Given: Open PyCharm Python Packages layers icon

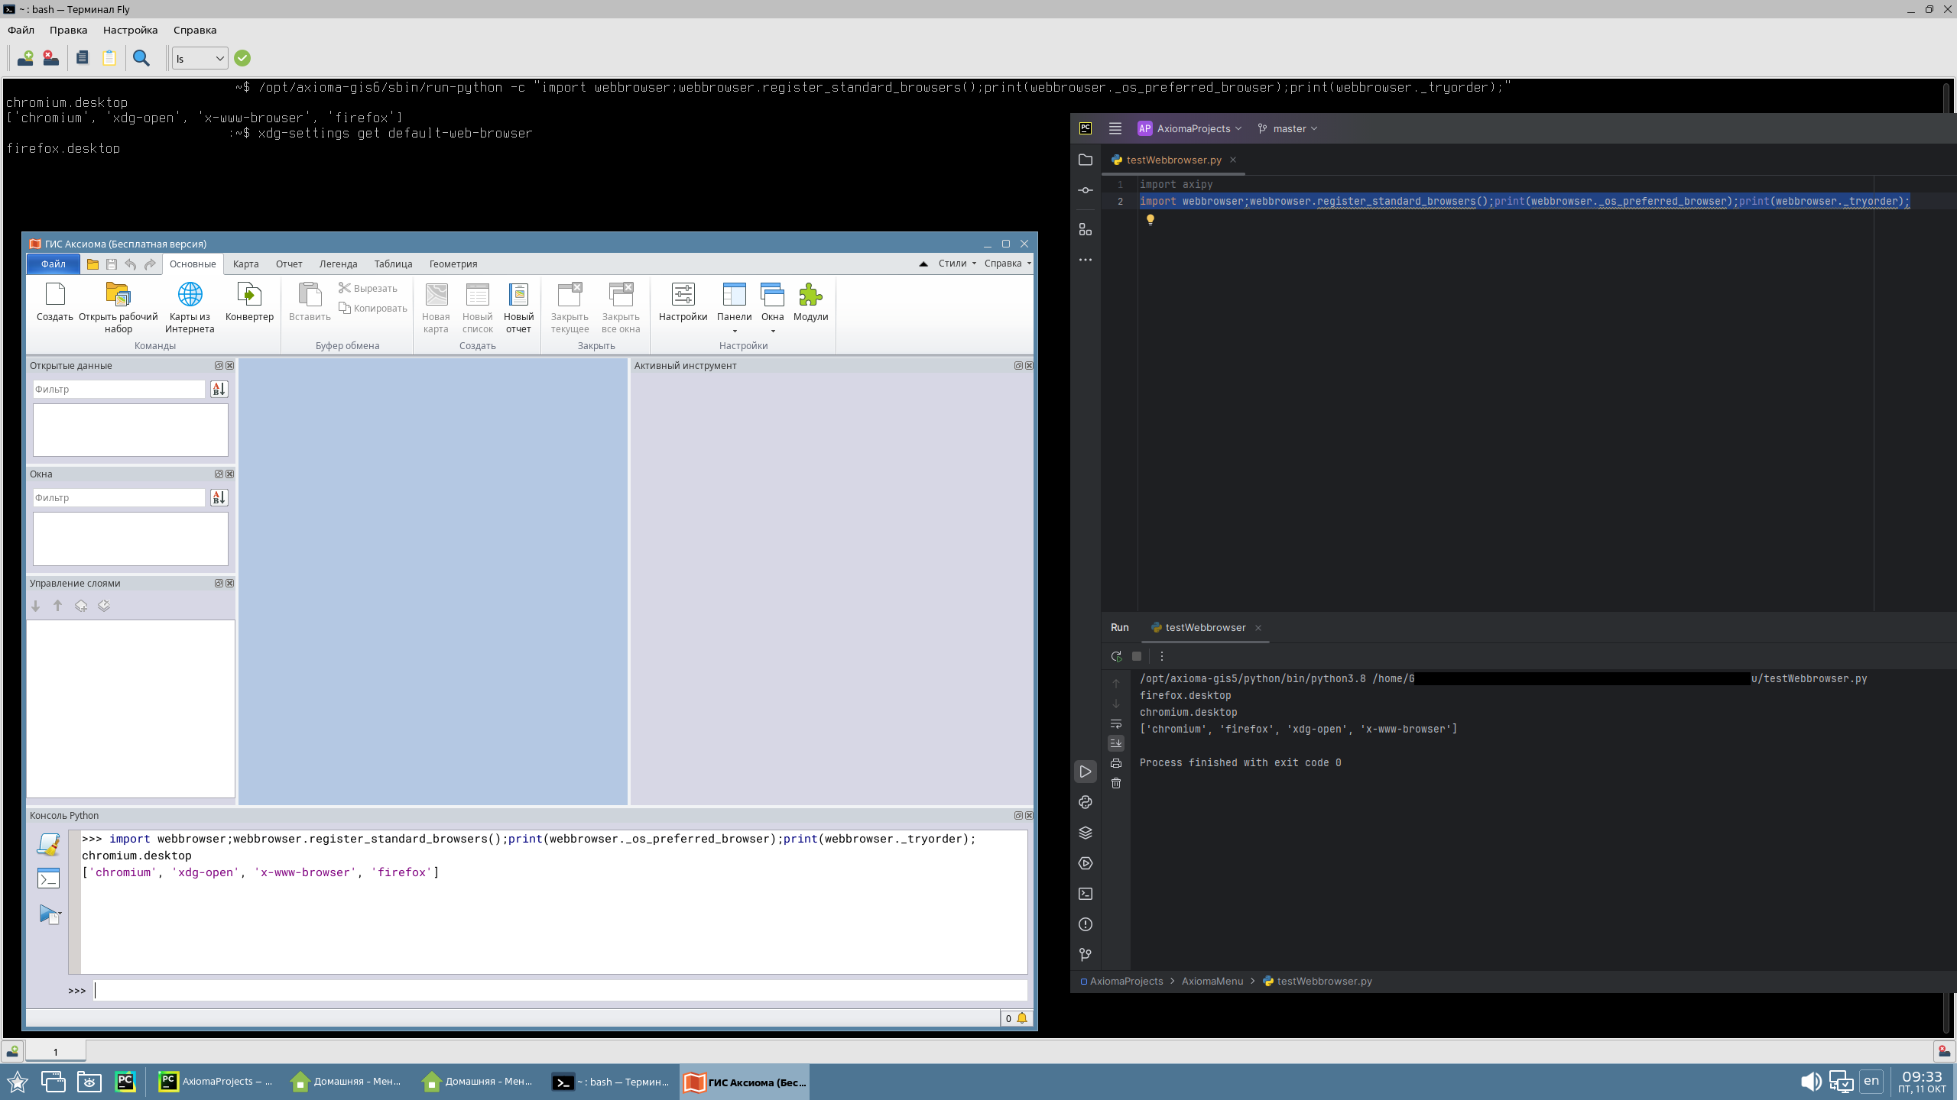Looking at the screenshot, I should [x=1086, y=833].
